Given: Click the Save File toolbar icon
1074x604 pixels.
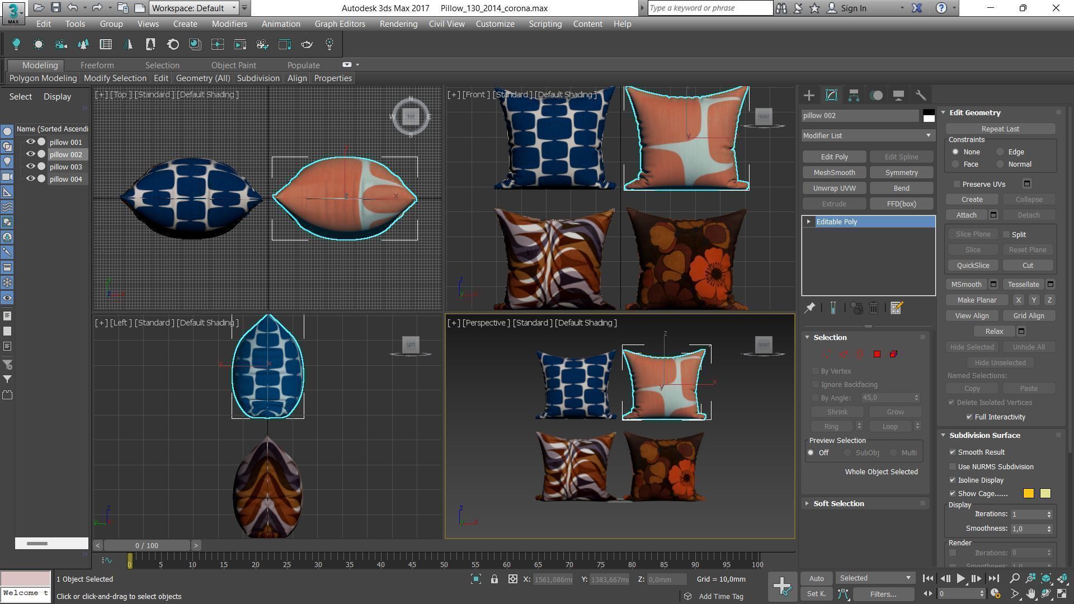Looking at the screenshot, I should [x=55, y=8].
